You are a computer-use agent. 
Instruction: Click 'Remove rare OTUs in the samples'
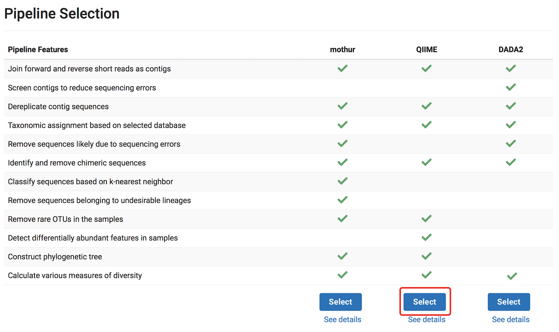point(66,219)
